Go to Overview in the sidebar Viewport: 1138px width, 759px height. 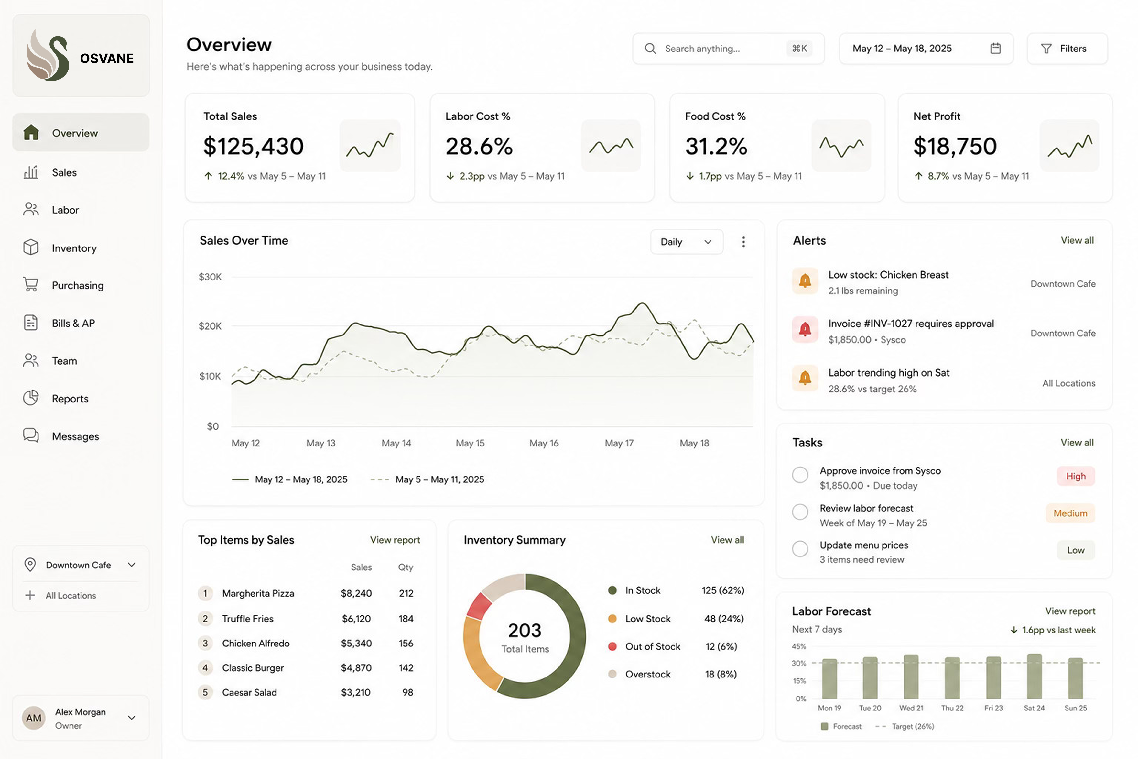point(81,132)
